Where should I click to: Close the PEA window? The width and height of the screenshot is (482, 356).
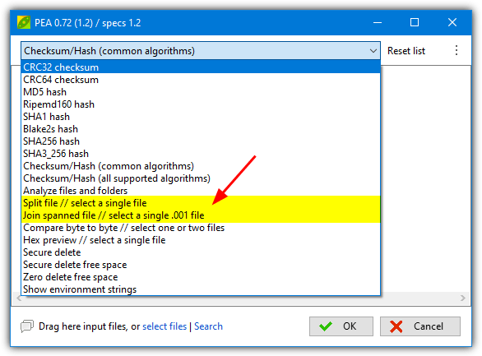[452, 22]
